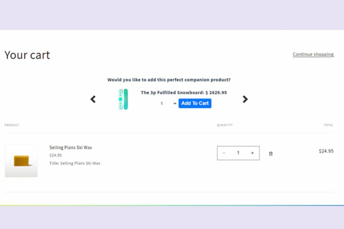
Task: Show the previous companion product
Action: (x=93, y=99)
